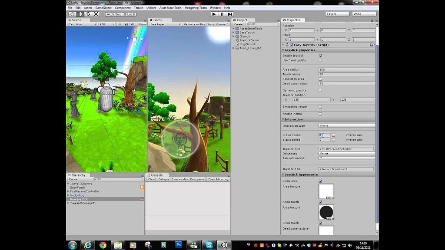Click the Pause button in the toolbar
445x250 pixels.
pos(222,14)
